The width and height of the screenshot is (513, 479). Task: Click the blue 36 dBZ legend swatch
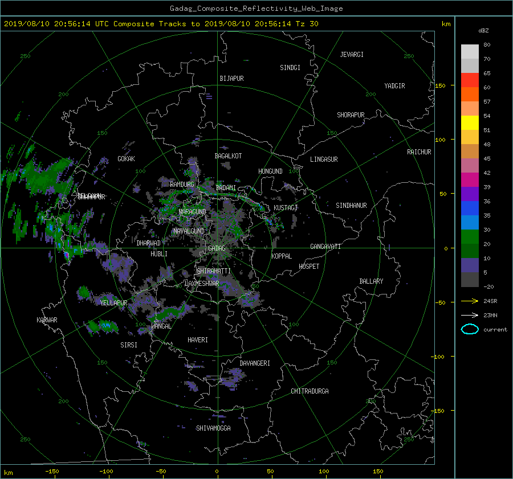coord(470,208)
